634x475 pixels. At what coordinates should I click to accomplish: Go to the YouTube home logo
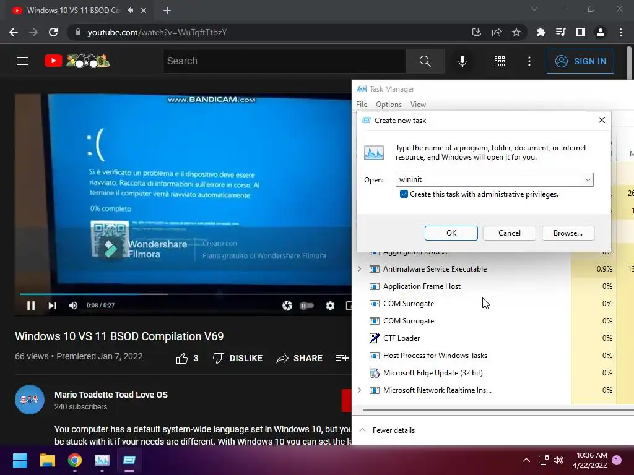(77, 61)
